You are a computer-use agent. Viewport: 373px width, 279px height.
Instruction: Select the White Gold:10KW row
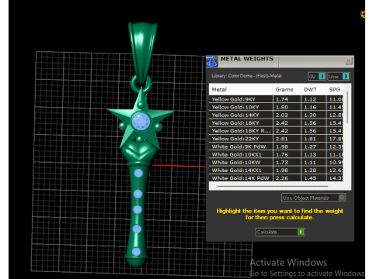click(276, 162)
